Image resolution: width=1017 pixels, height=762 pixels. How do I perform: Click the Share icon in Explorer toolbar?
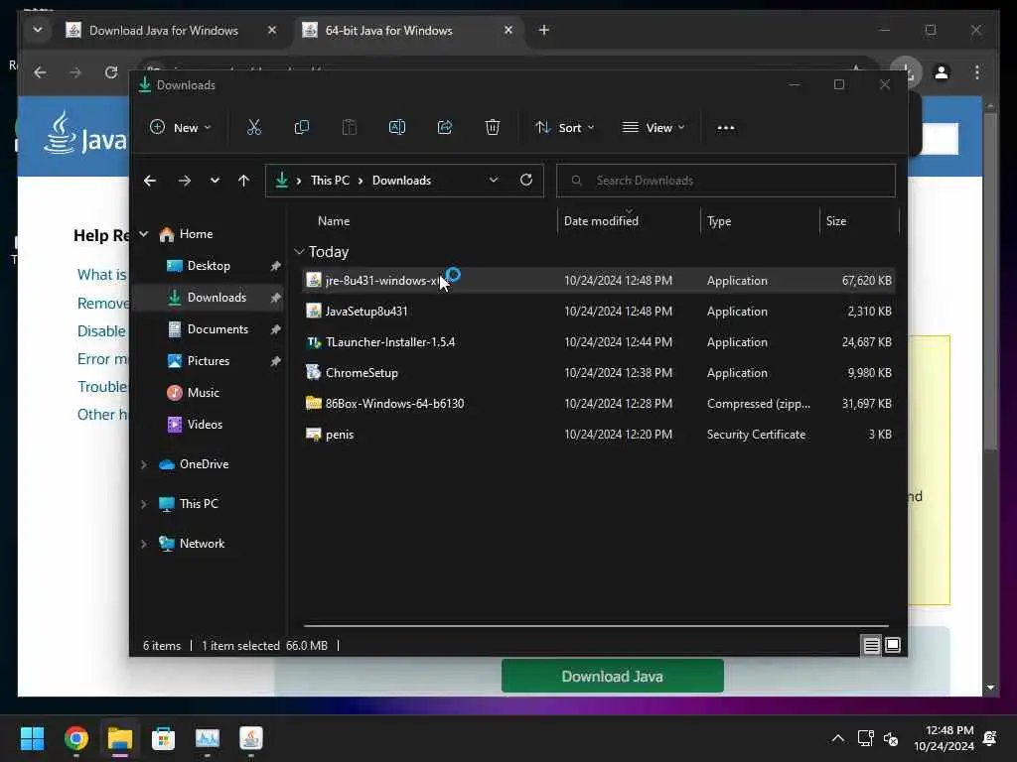(x=445, y=128)
